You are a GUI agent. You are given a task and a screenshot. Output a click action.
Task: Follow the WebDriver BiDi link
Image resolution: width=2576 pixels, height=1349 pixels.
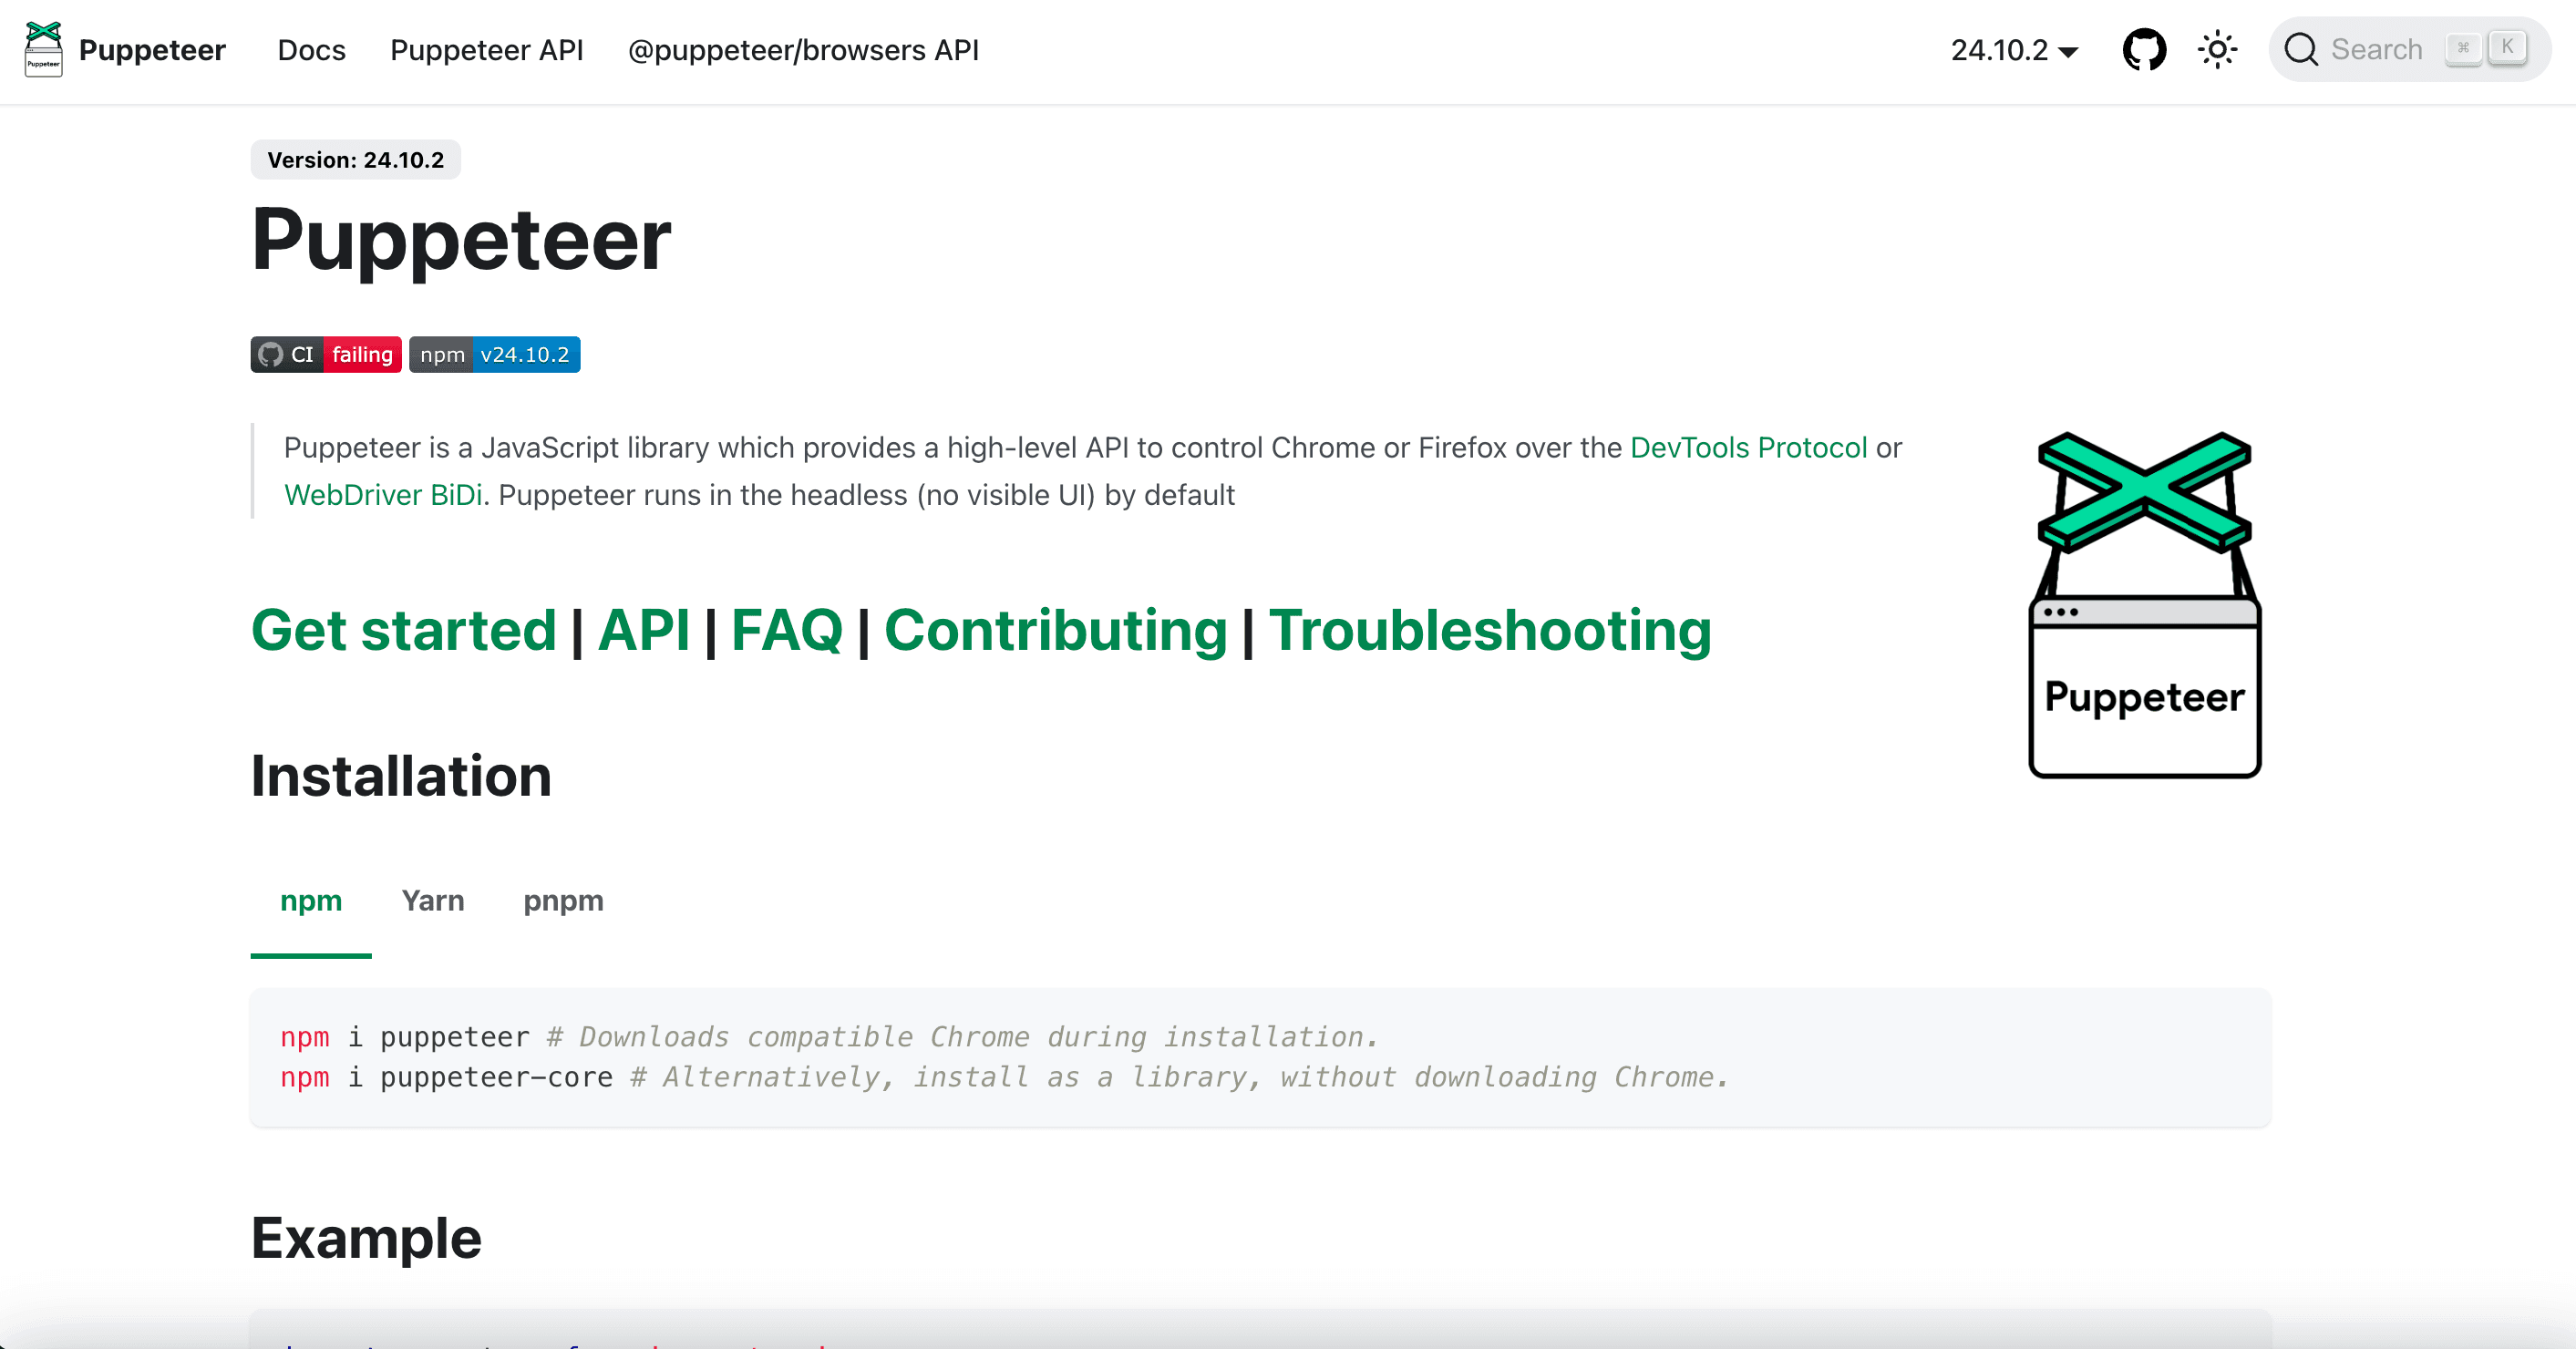(383, 495)
